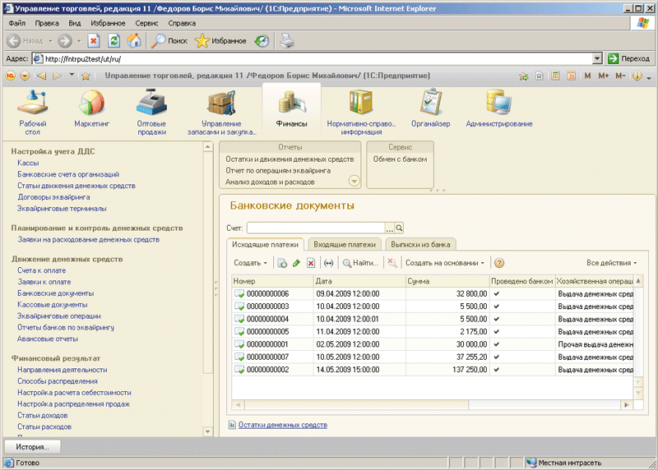
Task: Open Нормативно-справочная информация section
Action: coord(361,112)
